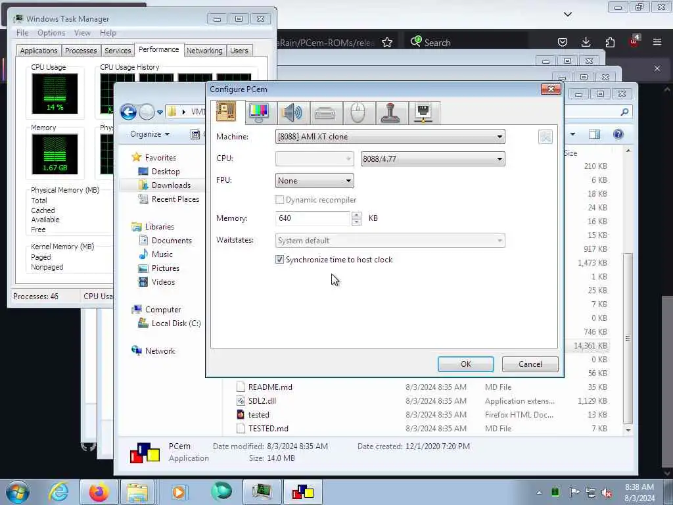673x505 pixels.
Task: Click Explorer search magnifier icon
Action: (624, 112)
